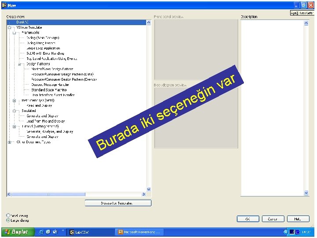
Task: Select Generate, Analyze, and Display tutorial
Action: [x=49, y=131]
